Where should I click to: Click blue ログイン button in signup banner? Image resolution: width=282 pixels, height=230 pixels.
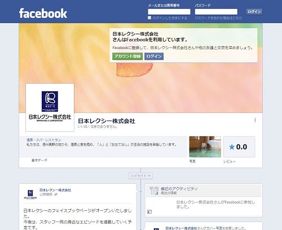tap(154, 56)
